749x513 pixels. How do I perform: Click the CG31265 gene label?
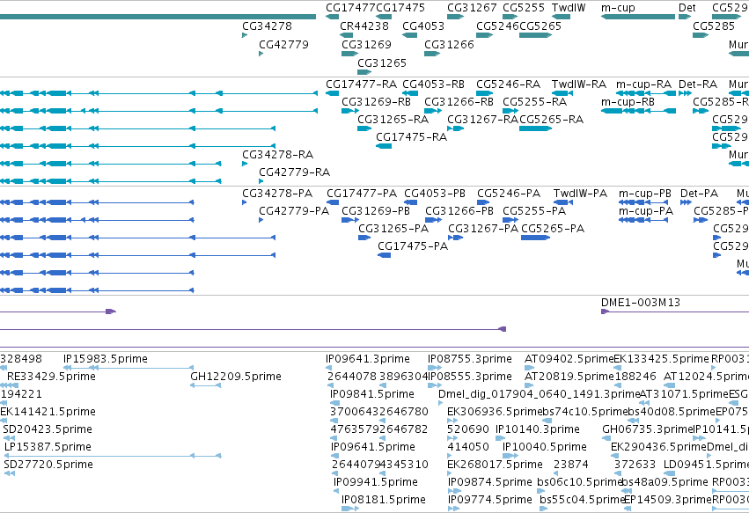tap(382, 63)
